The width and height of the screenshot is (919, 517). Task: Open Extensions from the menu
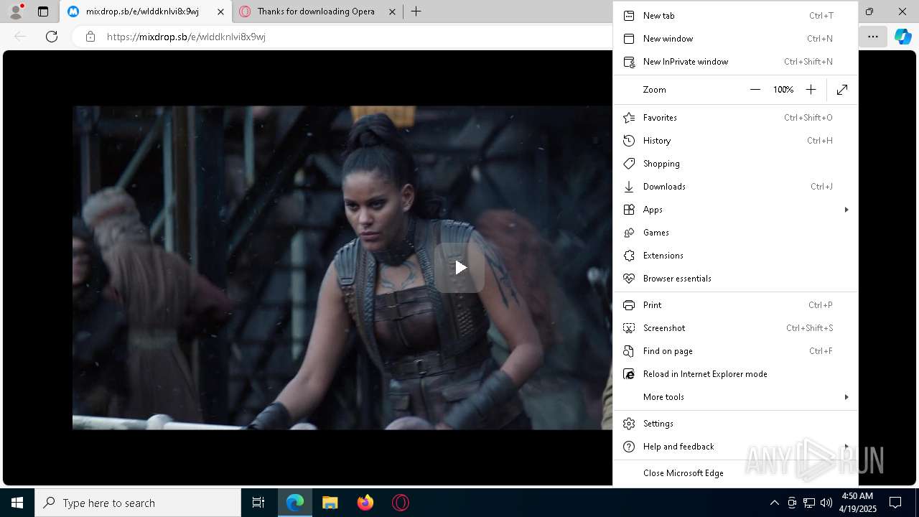(x=735, y=256)
